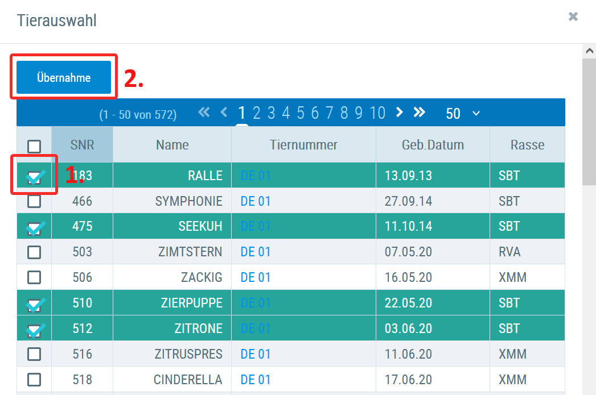Select the ZIMTSTERN row checkbox

[34, 252]
